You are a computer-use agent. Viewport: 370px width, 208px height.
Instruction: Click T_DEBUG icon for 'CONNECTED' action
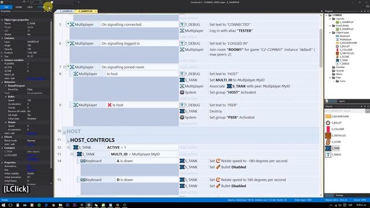pyautogui.click(x=182, y=24)
